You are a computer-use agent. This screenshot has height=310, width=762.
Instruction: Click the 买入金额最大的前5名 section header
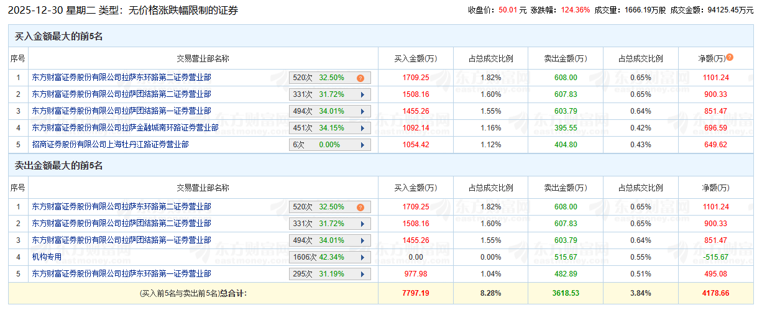point(58,37)
